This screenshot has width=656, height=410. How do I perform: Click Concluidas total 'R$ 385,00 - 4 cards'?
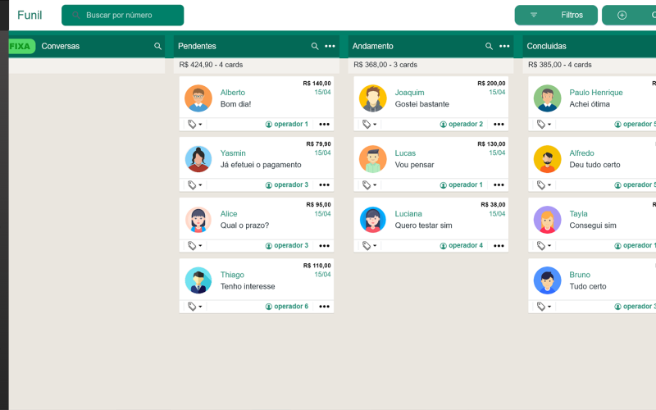coord(560,65)
